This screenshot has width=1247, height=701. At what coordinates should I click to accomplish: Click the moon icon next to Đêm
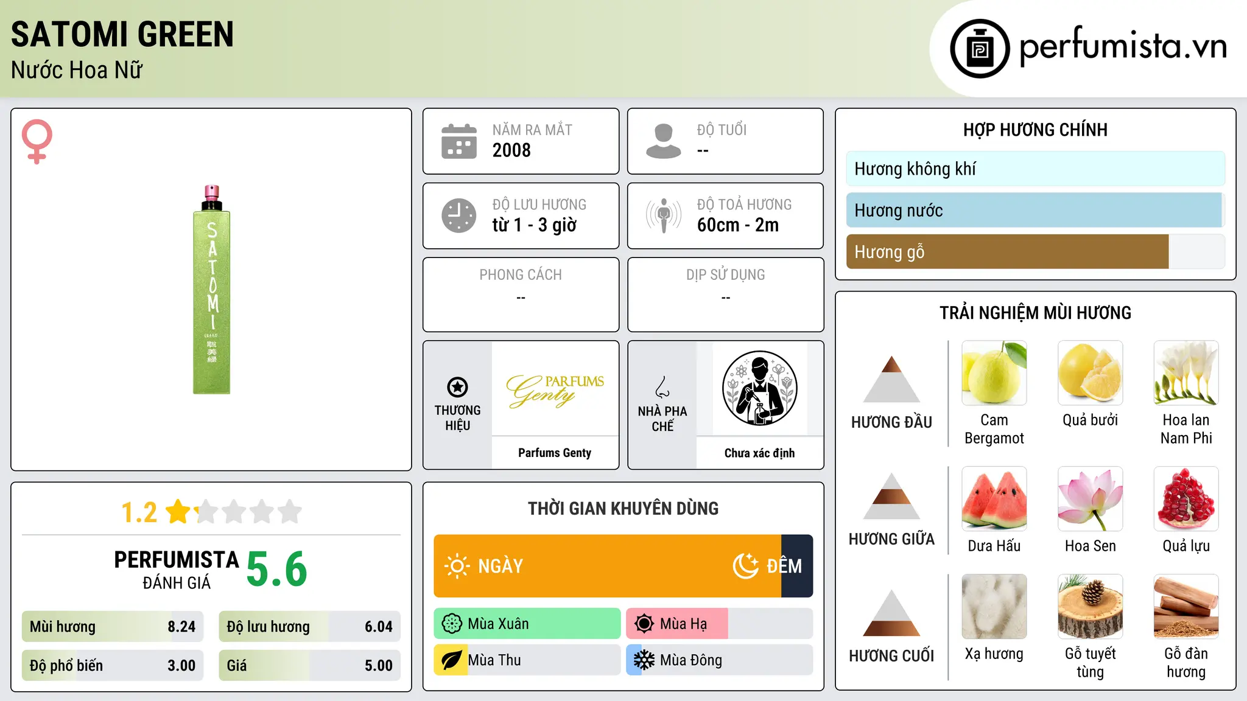tap(745, 566)
